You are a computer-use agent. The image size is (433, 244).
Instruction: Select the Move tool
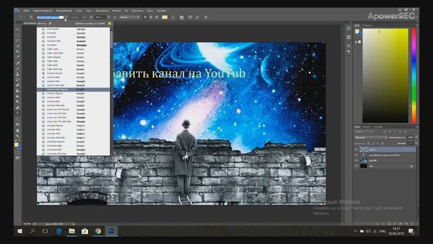(x=18, y=29)
